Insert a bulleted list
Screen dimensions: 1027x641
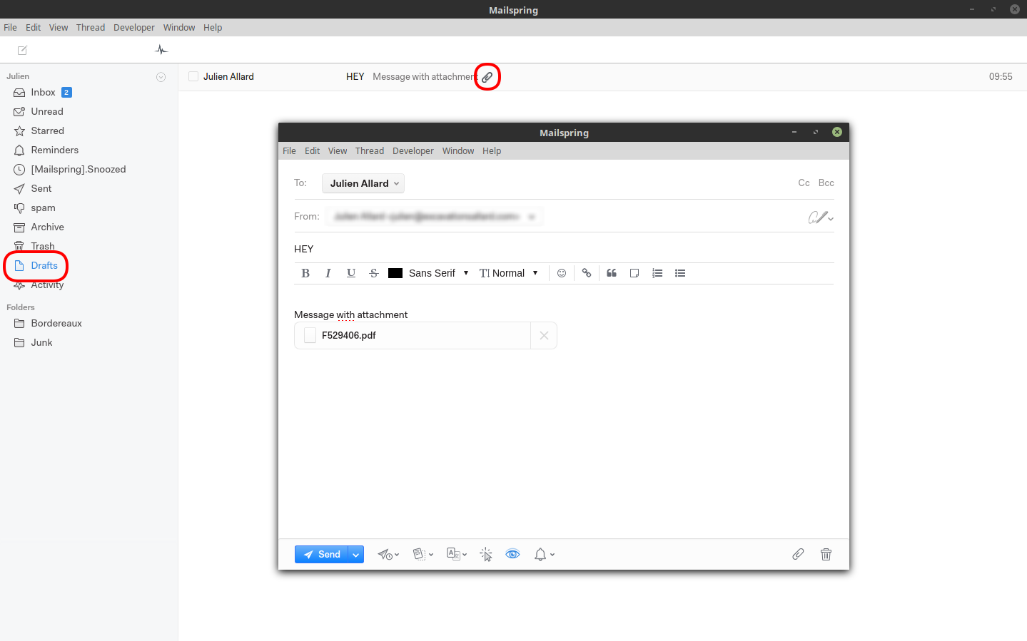point(679,273)
